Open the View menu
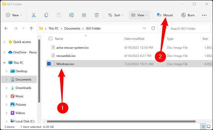213x130 pixels. coord(139,15)
